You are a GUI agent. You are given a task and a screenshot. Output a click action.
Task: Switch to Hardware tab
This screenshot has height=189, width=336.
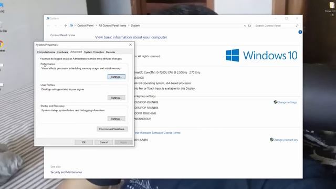point(62,52)
